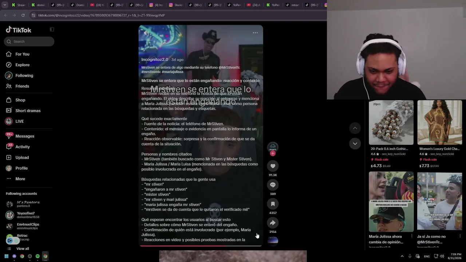Open Spotify from the taskbar
Viewport: 466px width, 262px height.
coord(37,256)
